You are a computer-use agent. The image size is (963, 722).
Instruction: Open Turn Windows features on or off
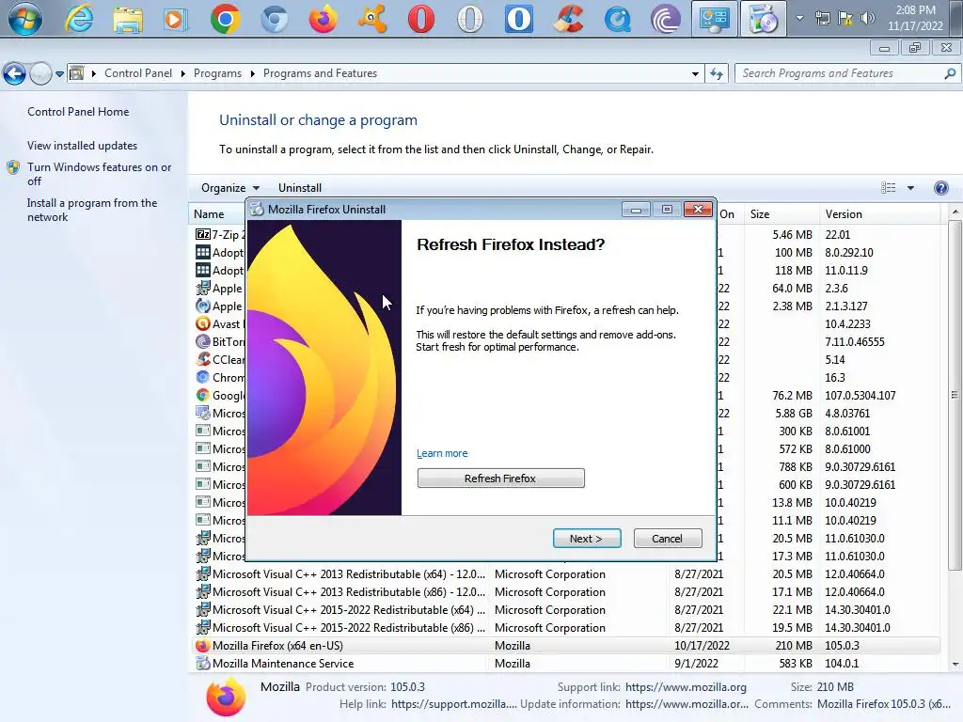(99, 174)
